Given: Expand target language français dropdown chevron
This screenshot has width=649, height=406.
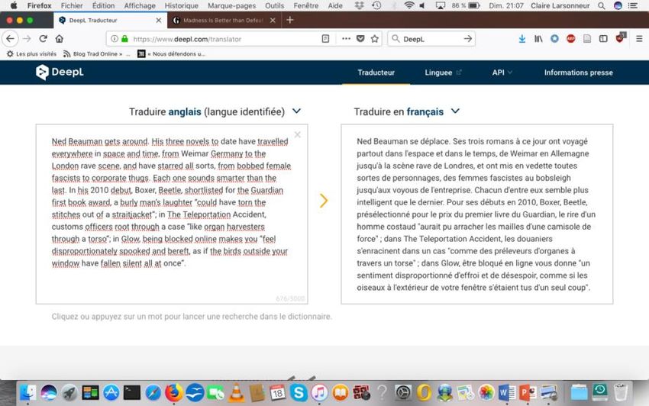Looking at the screenshot, I should coord(455,111).
